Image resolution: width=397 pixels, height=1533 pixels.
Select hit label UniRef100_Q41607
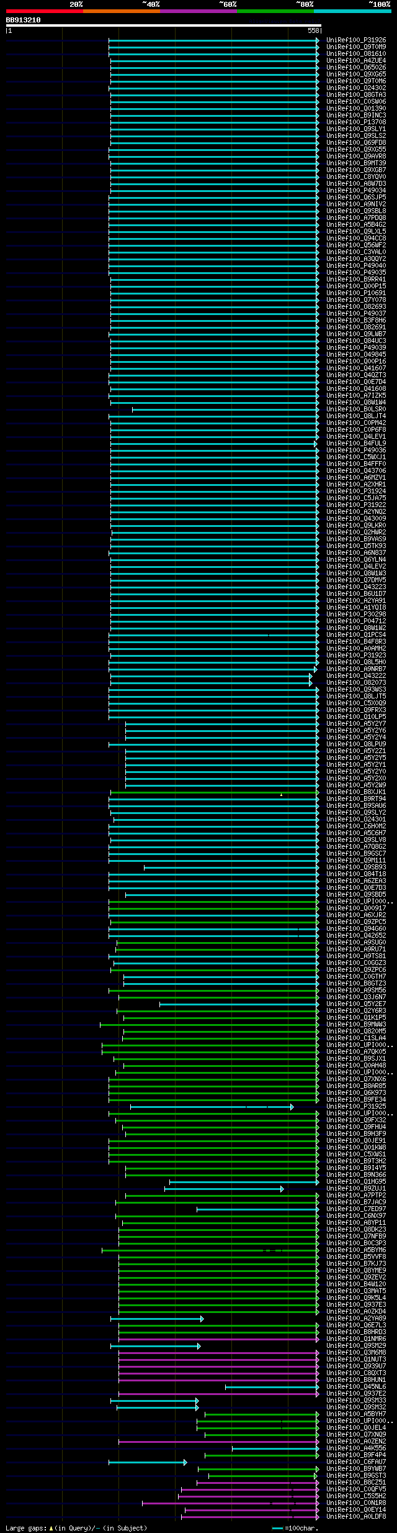(x=356, y=368)
